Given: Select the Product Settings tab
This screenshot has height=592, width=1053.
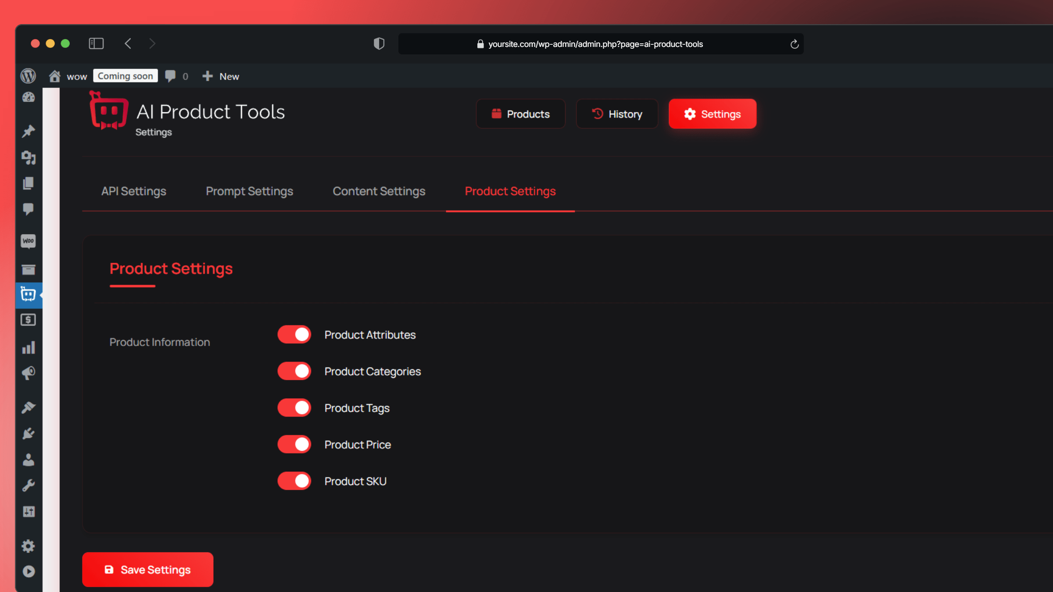Looking at the screenshot, I should [x=510, y=191].
